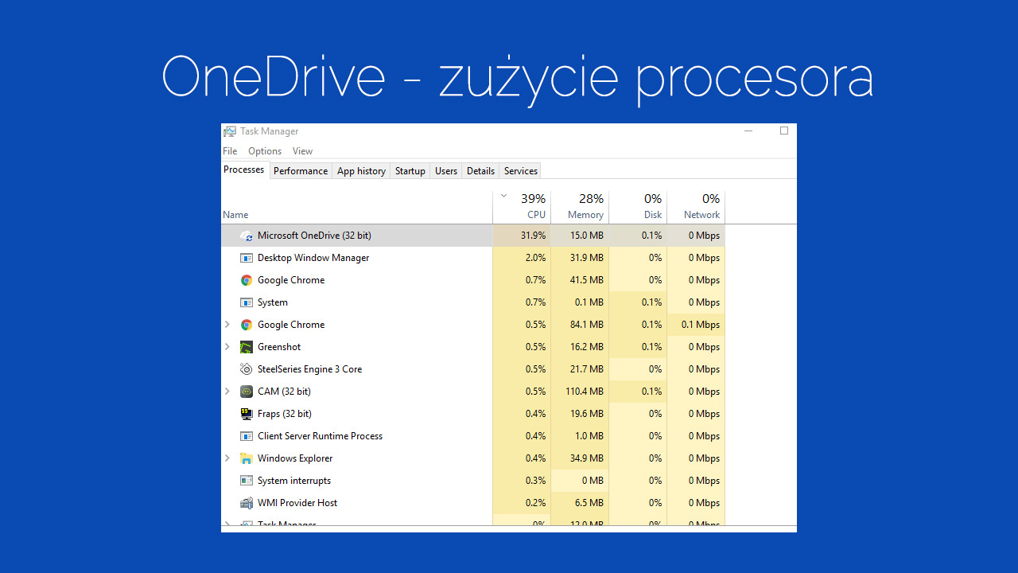Open the View menu
This screenshot has height=573, width=1018.
click(302, 151)
